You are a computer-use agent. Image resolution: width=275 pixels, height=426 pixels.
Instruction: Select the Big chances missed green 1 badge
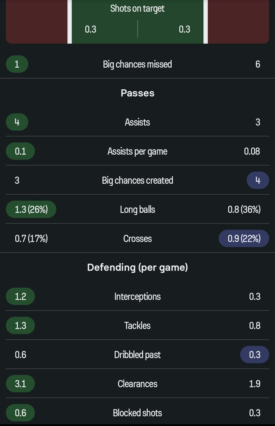(17, 64)
